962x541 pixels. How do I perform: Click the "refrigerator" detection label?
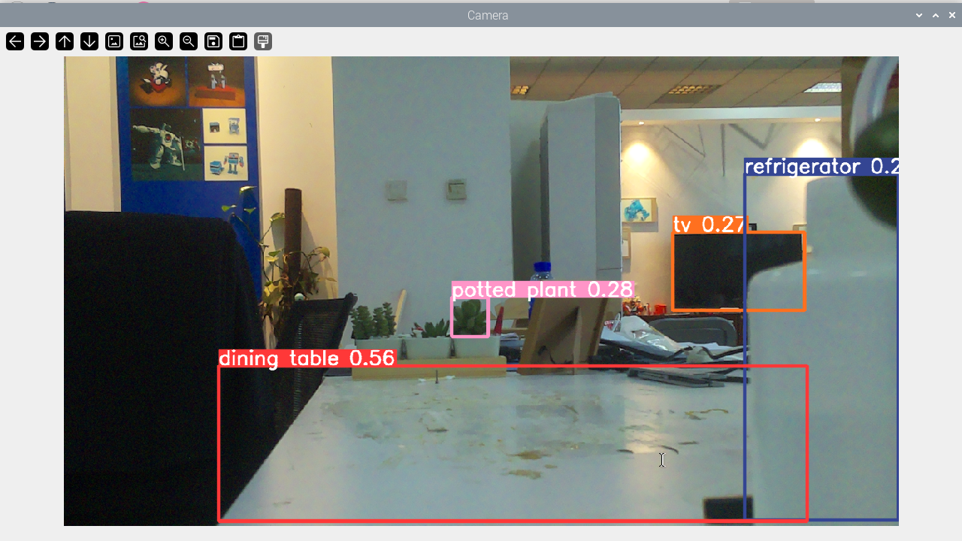click(821, 166)
